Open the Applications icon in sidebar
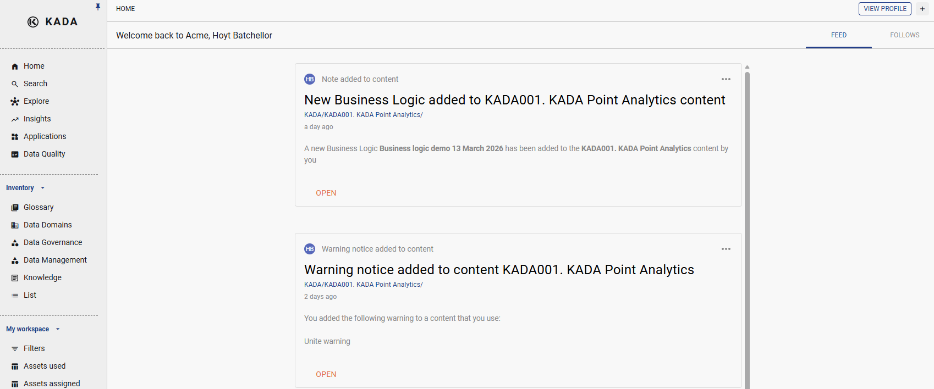Screen dimensions: 934x389 coord(15,137)
